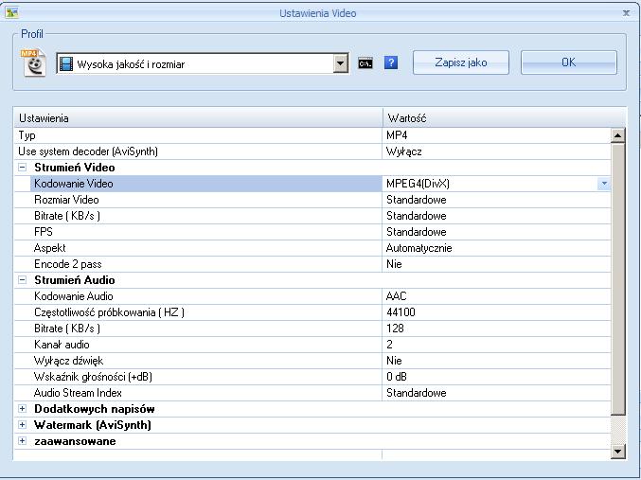Image resolution: width=641 pixels, height=480 pixels.
Task: Click the 2 value of Kanał audio
Action: (389, 345)
